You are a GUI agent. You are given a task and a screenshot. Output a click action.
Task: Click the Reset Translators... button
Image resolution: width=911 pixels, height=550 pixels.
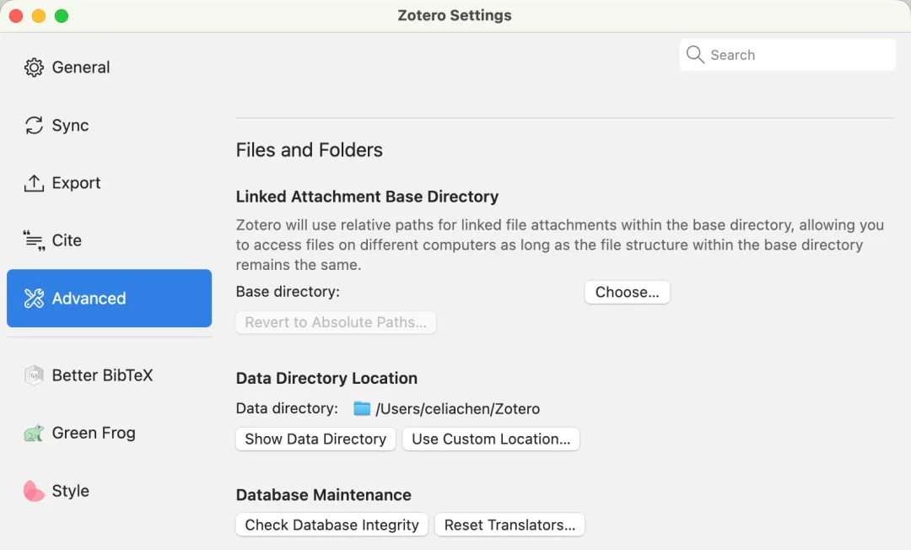point(509,525)
